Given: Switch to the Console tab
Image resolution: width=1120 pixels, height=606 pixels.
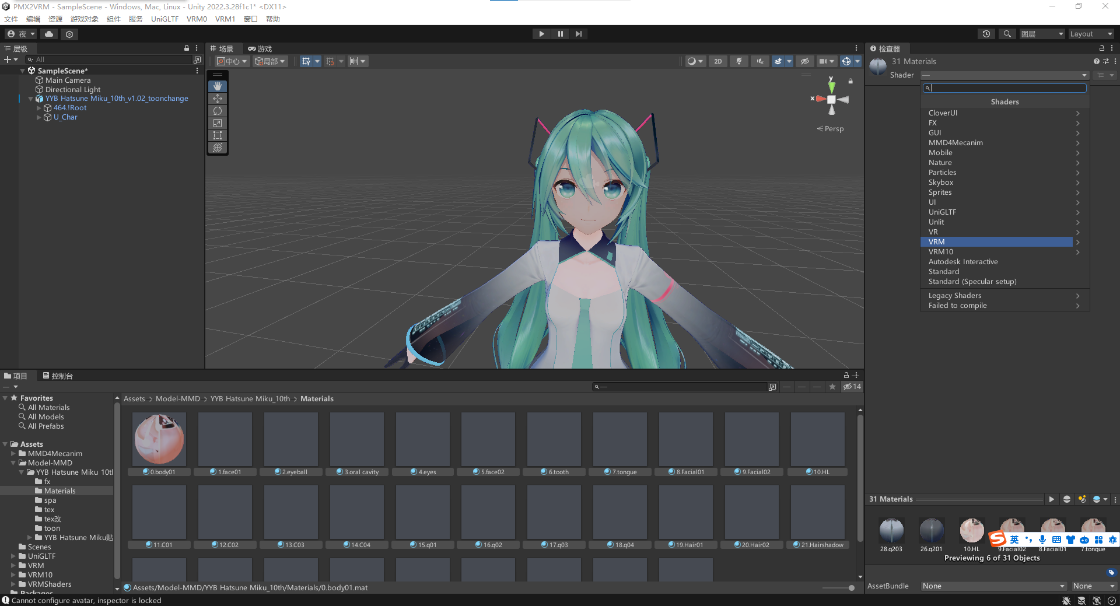Looking at the screenshot, I should (58, 376).
